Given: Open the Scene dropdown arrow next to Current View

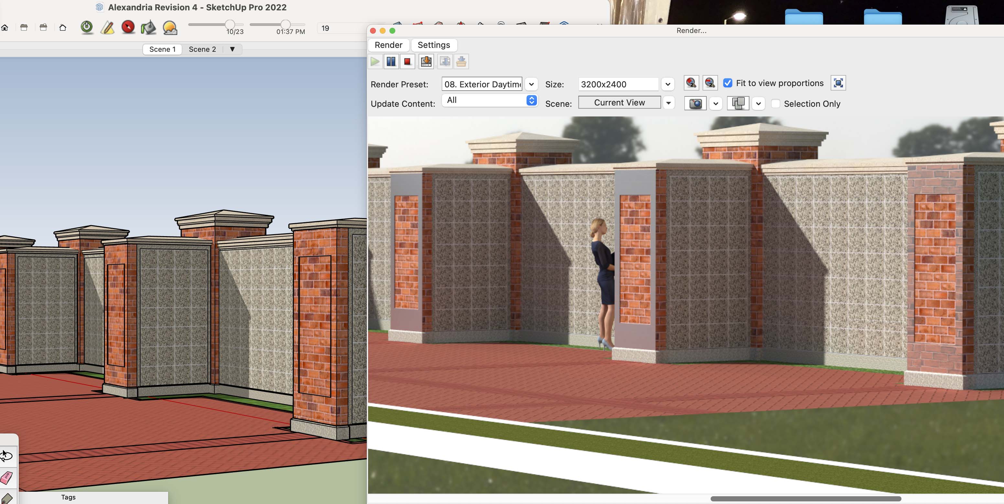Looking at the screenshot, I should pyautogui.click(x=669, y=103).
